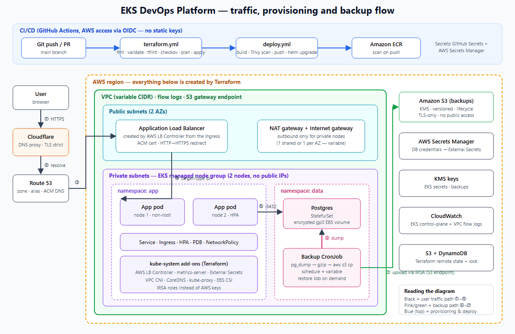Image resolution: width=515 pixels, height=334 pixels.
Task: Click the Application Load Balancer box
Action: 172,136
